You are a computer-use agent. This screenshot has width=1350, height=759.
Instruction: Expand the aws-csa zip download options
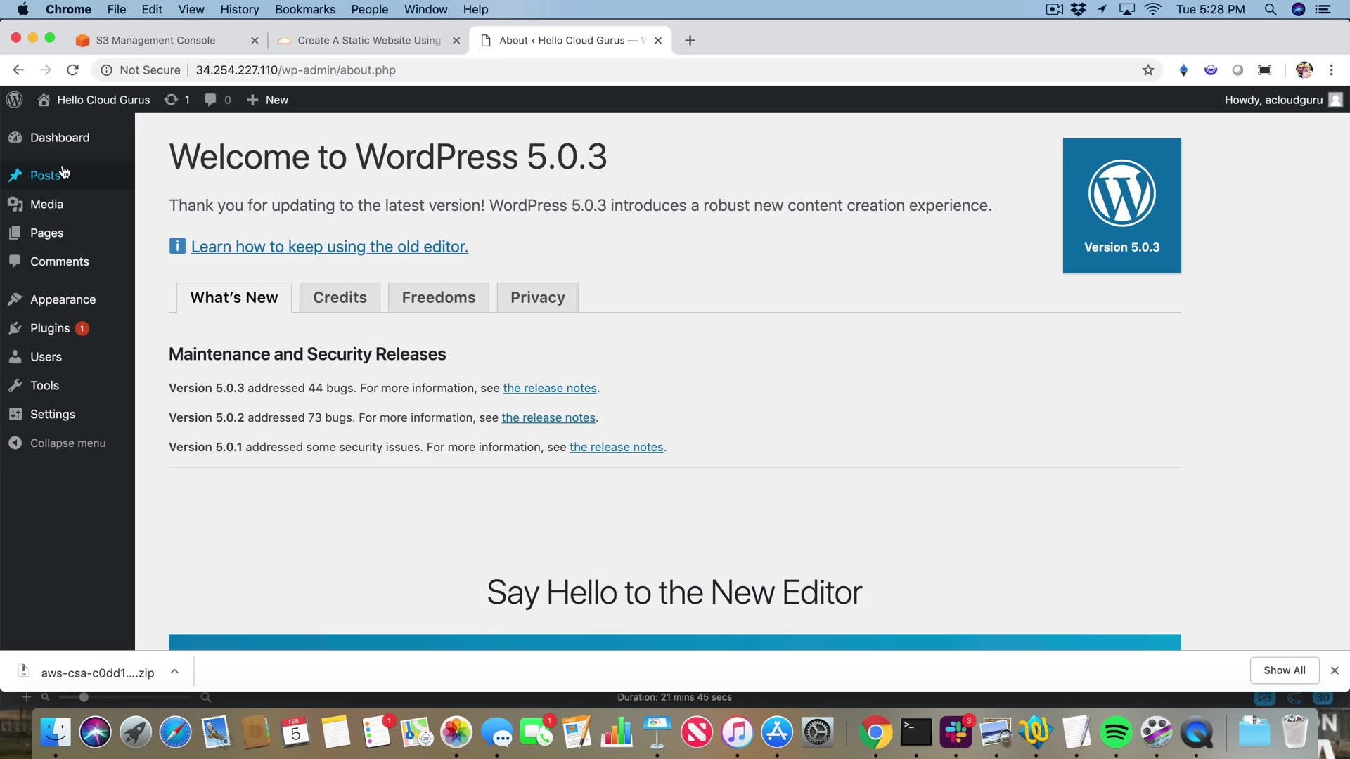pyautogui.click(x=174, y=672)
